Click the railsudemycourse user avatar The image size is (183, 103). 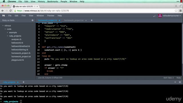click(160, 16)
